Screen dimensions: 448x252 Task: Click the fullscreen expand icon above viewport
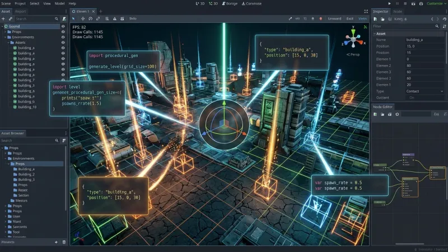click(x=366, y=11)
